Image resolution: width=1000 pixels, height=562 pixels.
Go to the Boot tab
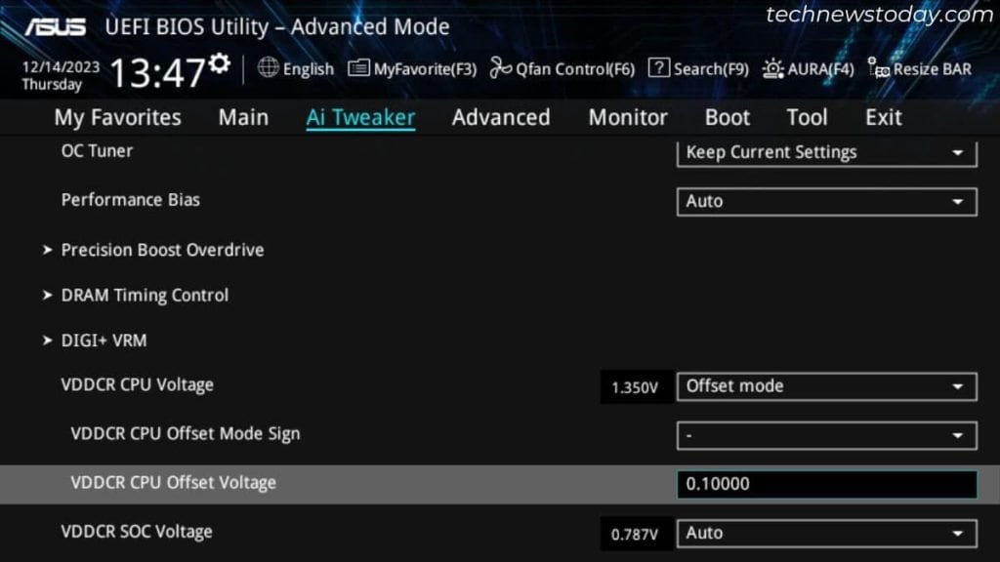pos(728,117)
